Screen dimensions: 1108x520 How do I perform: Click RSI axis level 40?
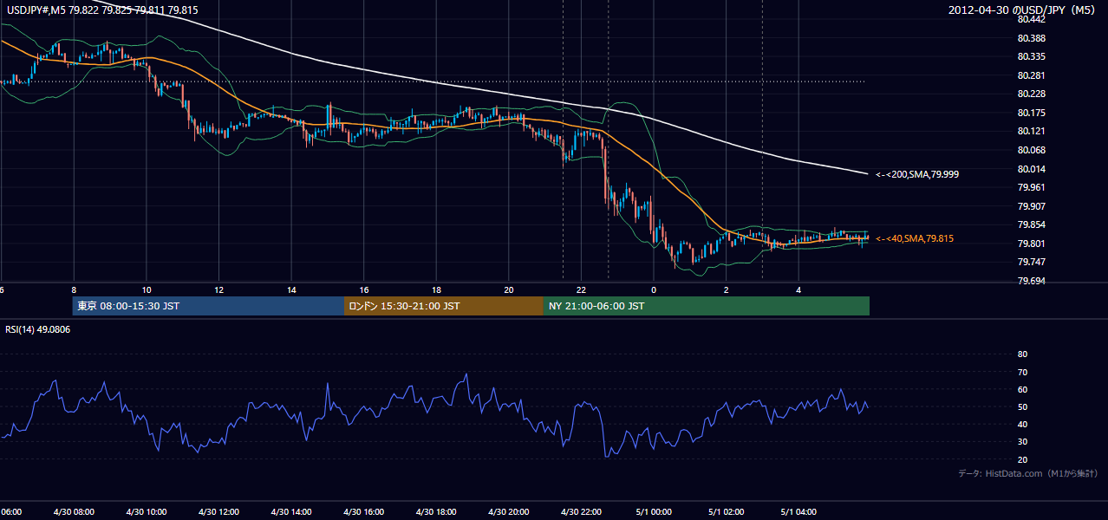coord(1022,424)
